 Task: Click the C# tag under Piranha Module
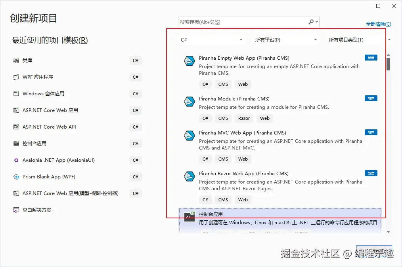click(205, 118)
